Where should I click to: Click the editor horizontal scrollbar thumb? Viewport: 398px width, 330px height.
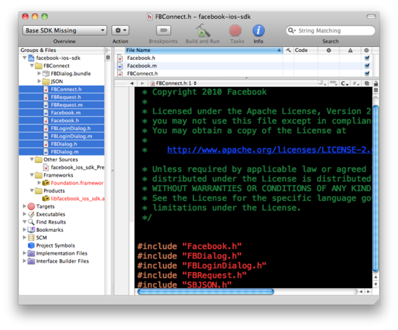click(x=206, y=292)
